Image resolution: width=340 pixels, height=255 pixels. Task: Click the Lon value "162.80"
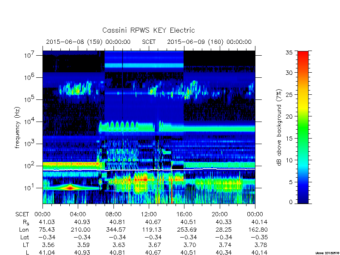pyautogui.click(x=258, y=229)
